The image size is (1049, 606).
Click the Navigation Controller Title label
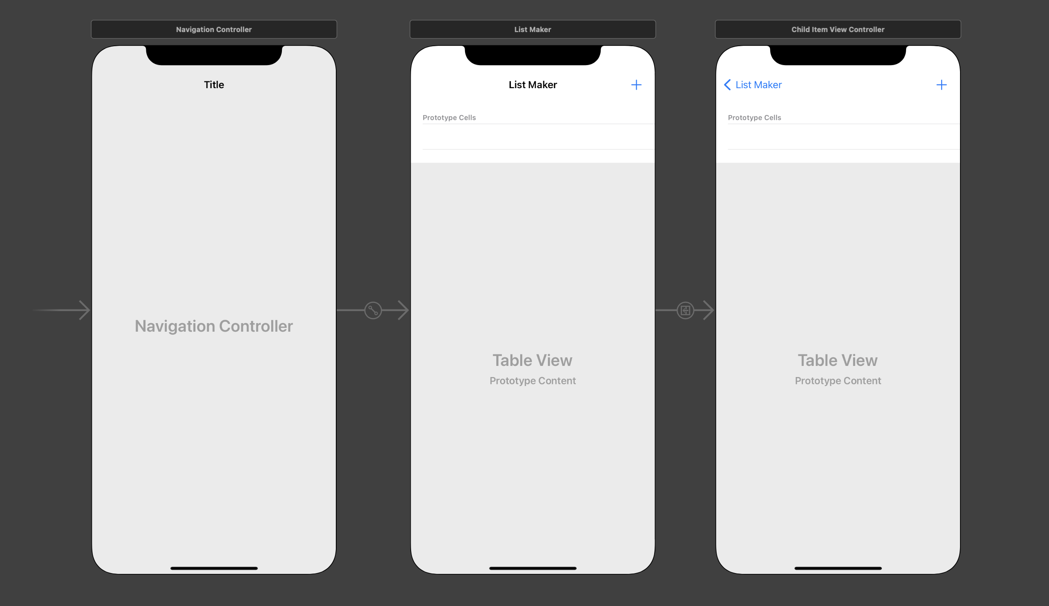click(214, 84)
